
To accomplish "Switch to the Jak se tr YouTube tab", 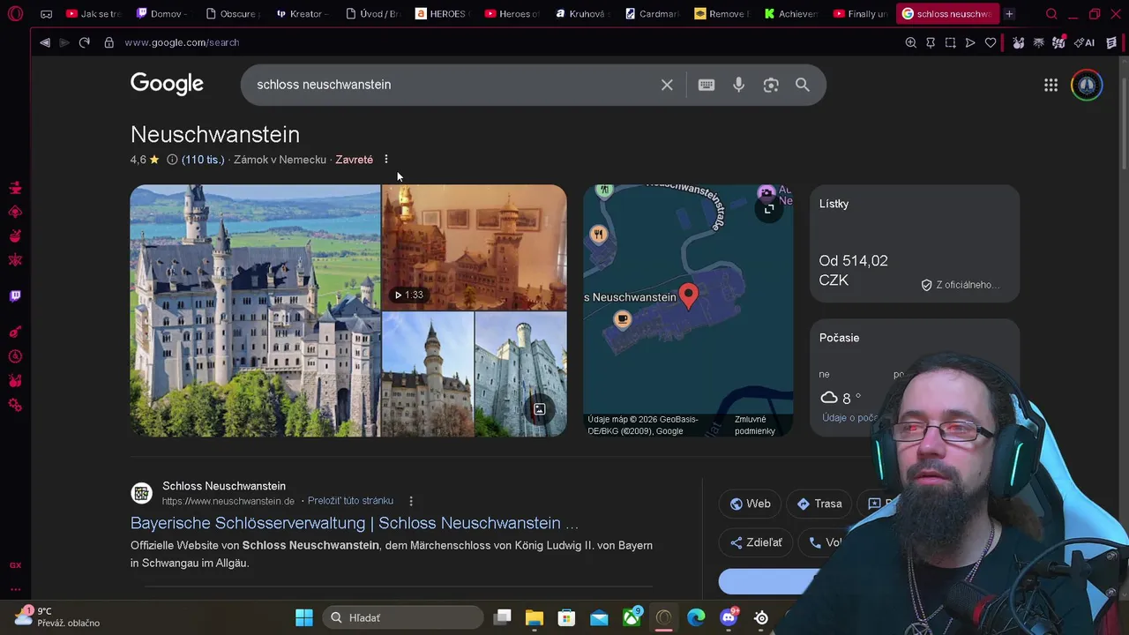I will point(94,14).
